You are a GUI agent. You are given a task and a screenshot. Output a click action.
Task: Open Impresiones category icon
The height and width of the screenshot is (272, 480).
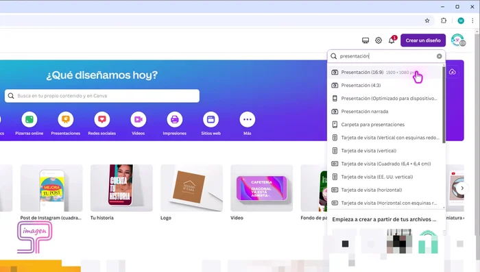click(x=174, y=120)
